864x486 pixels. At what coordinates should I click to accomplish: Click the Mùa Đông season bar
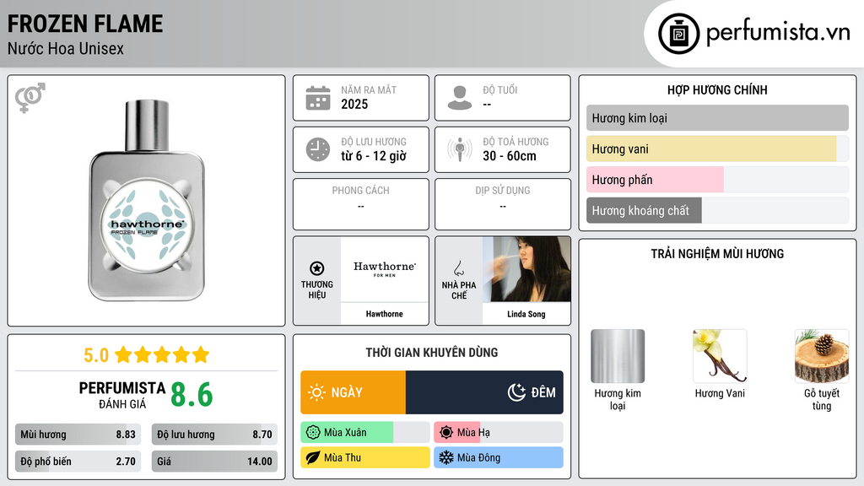(499, 457)
